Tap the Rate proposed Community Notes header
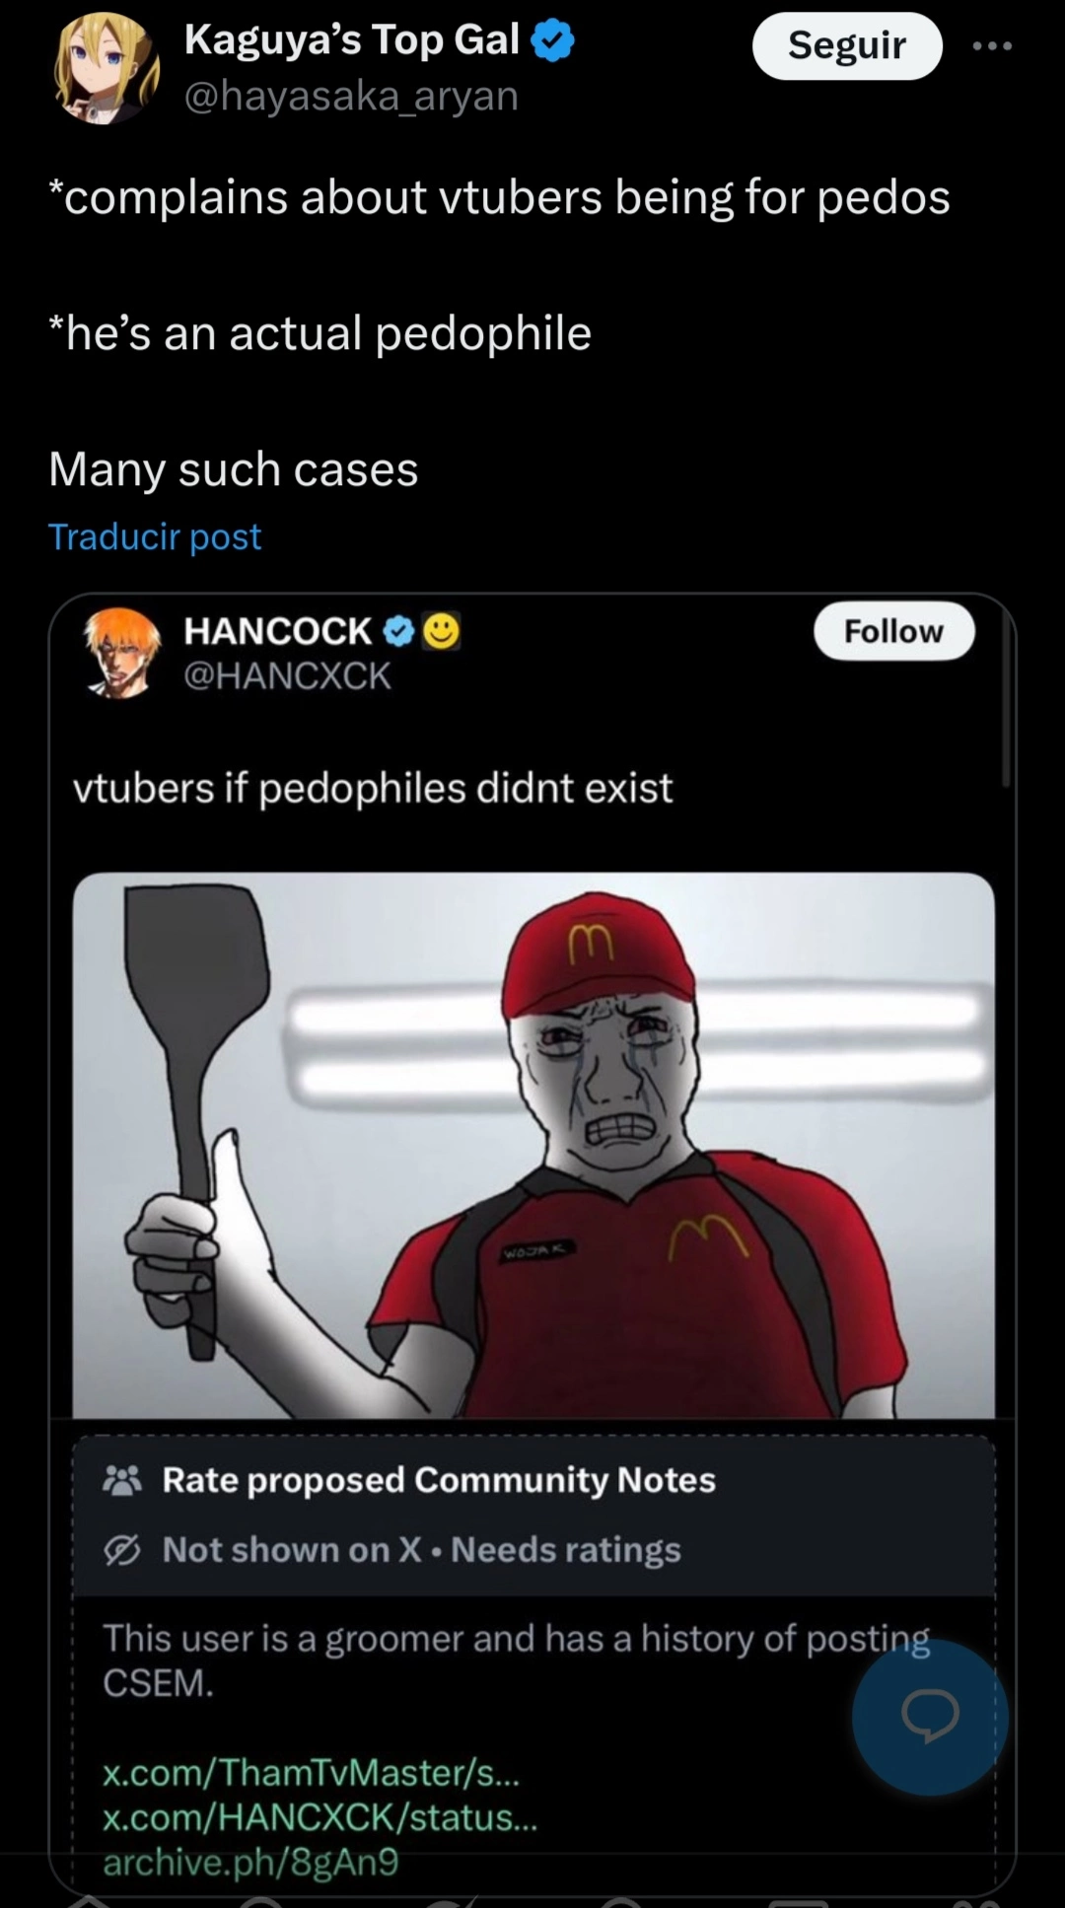 pos(439,1480)
